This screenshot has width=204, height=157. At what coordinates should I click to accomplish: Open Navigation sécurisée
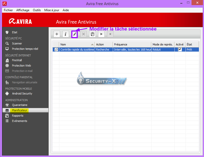coord(25,82)
